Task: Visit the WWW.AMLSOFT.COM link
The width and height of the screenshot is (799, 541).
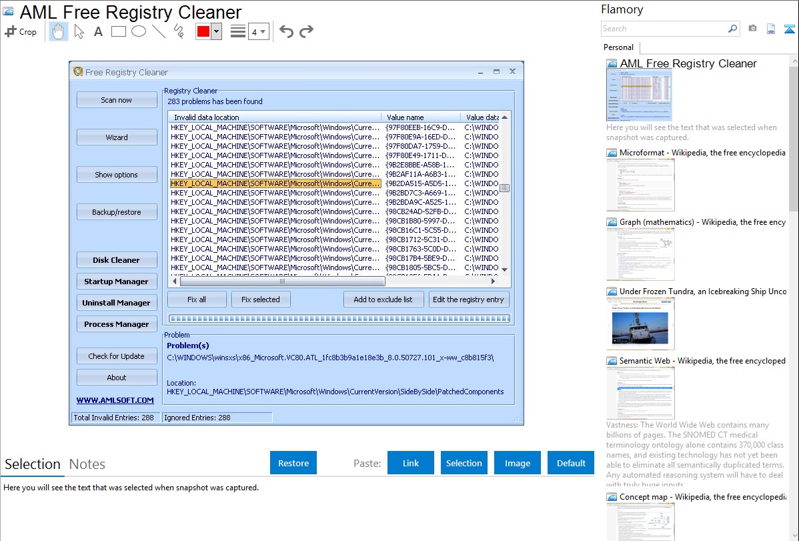Action: (115, 400)
